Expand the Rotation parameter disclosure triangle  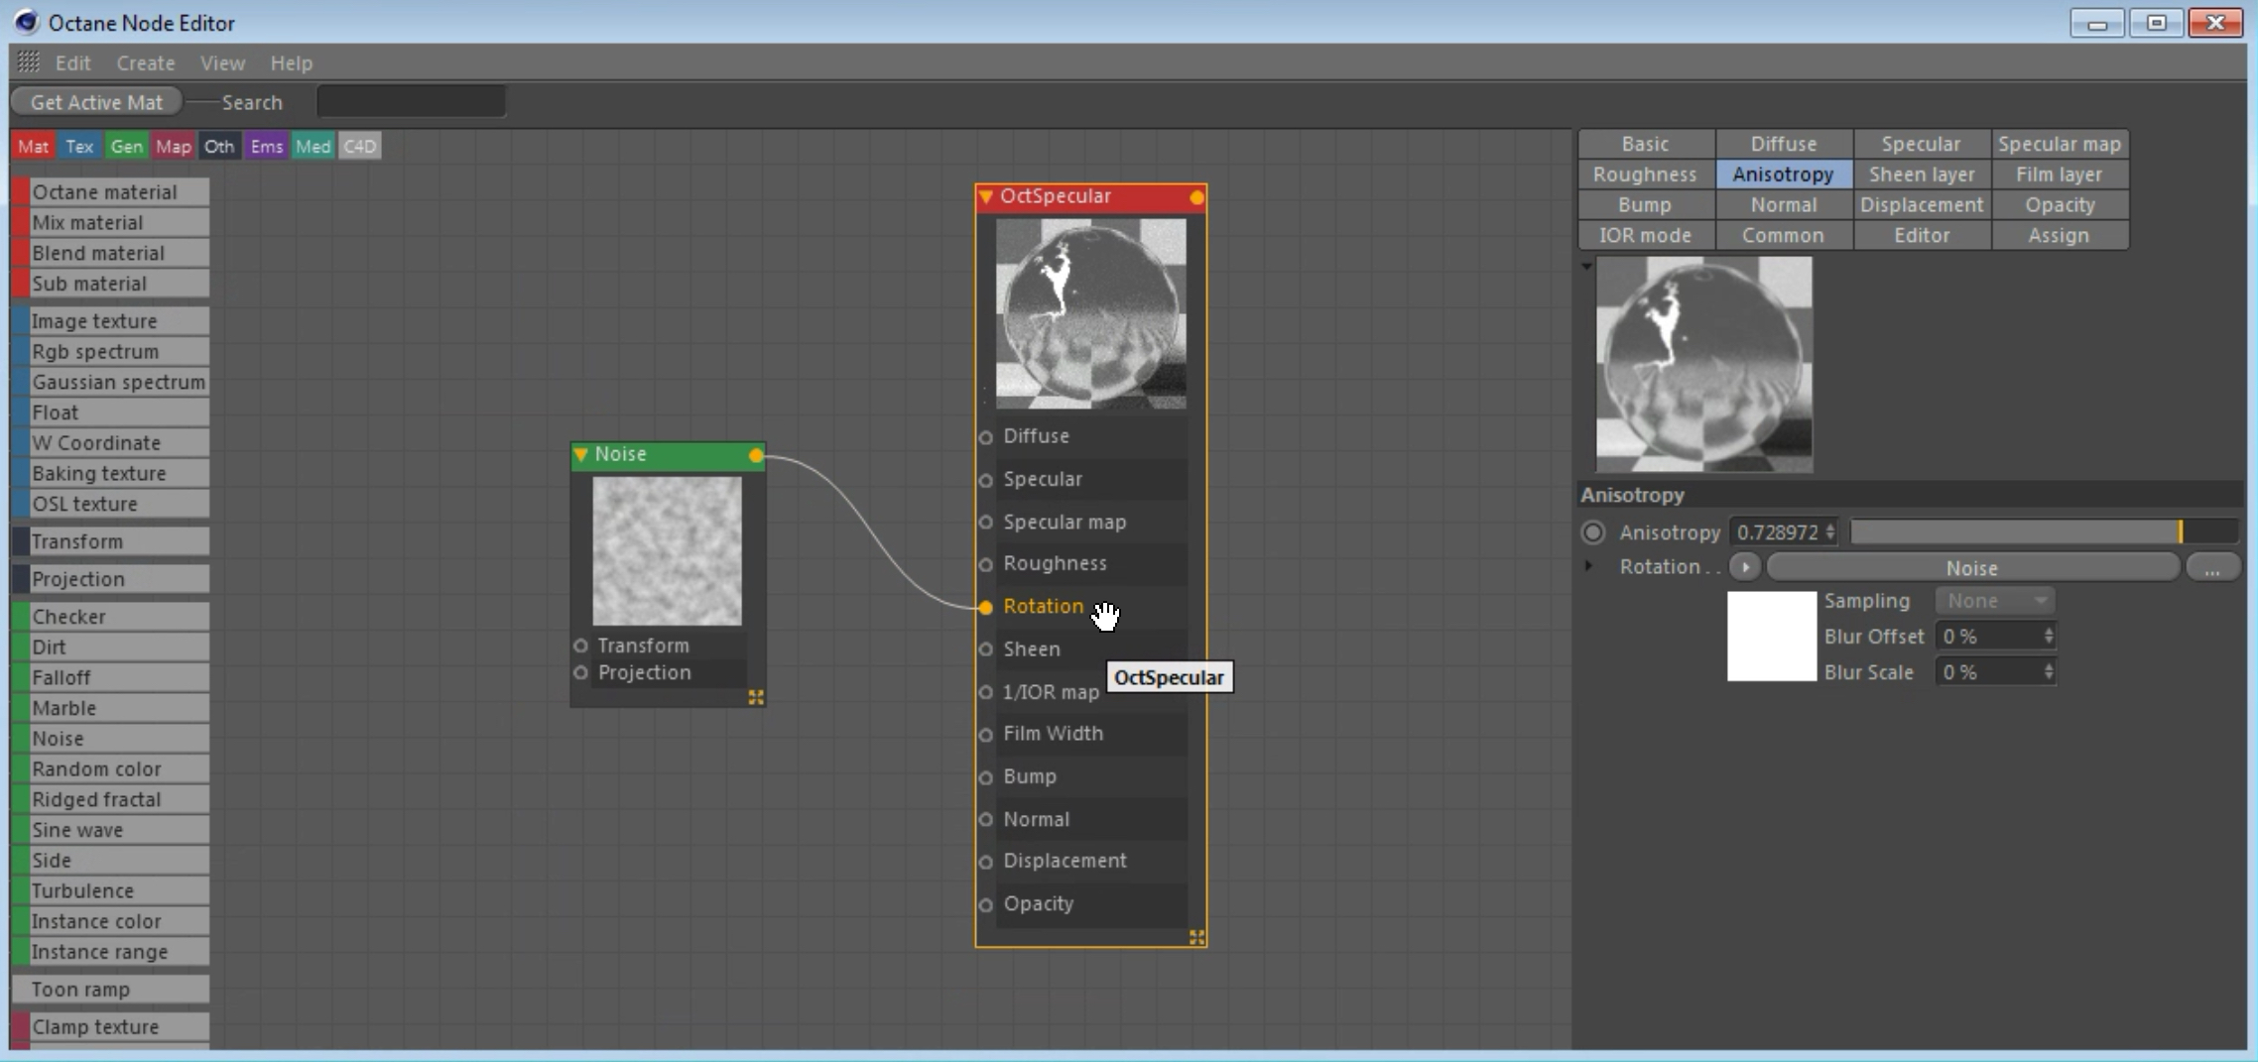(1589, 566)
